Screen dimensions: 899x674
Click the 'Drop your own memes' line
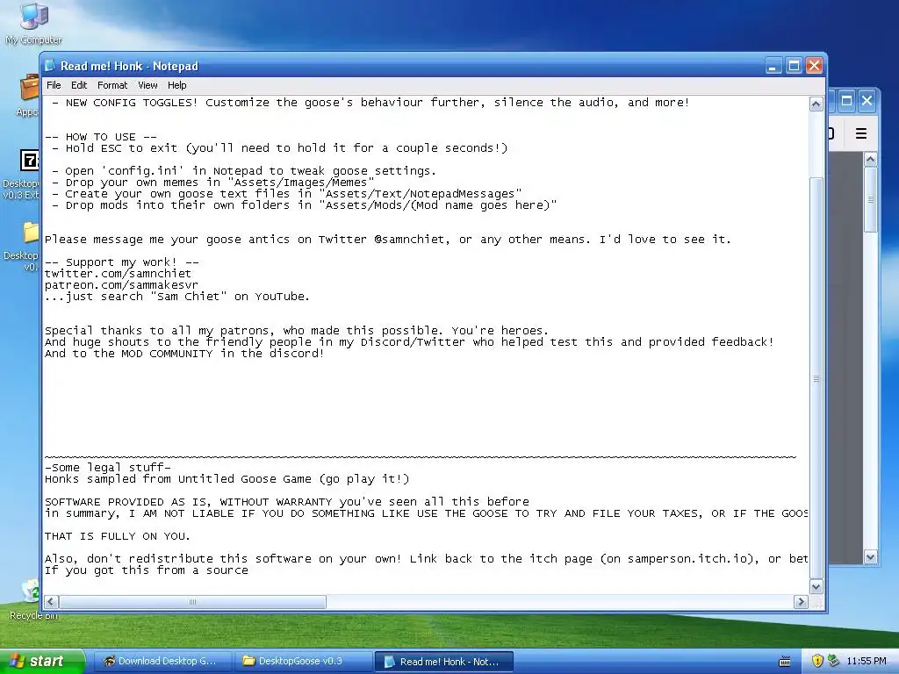(213, 183)
